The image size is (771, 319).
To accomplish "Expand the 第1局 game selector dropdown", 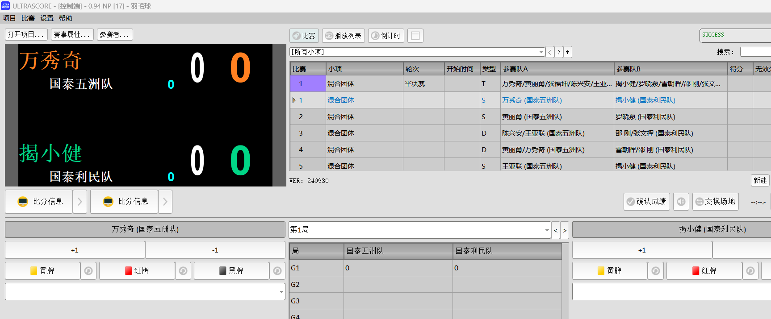I will [x=547, y=230].
